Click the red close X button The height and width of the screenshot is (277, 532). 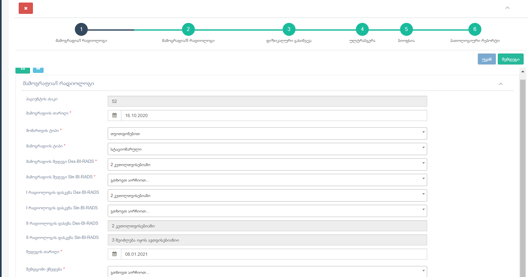(26, 8)
